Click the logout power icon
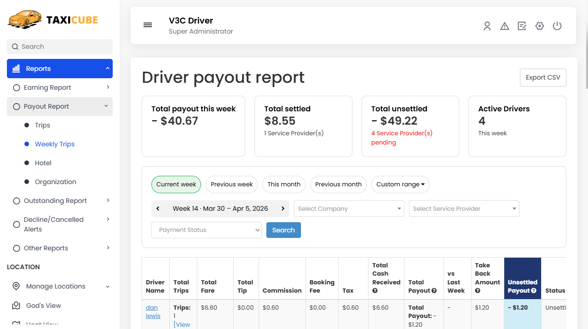The image size is (588, 329). point(557,26)
